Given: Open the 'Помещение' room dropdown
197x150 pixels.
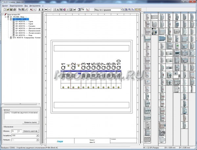Looking at the screenshot, I should coord(37,139).
